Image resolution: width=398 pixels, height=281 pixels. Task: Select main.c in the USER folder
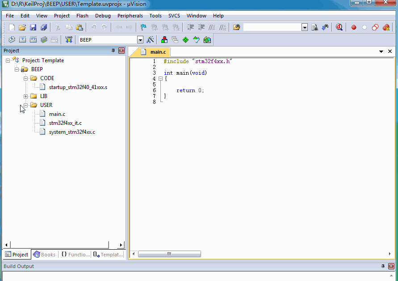(x=57, y=114)
